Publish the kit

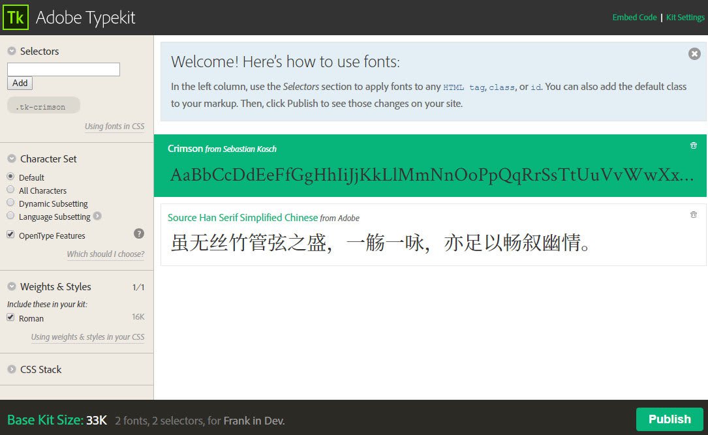click(x=670, y=419)
